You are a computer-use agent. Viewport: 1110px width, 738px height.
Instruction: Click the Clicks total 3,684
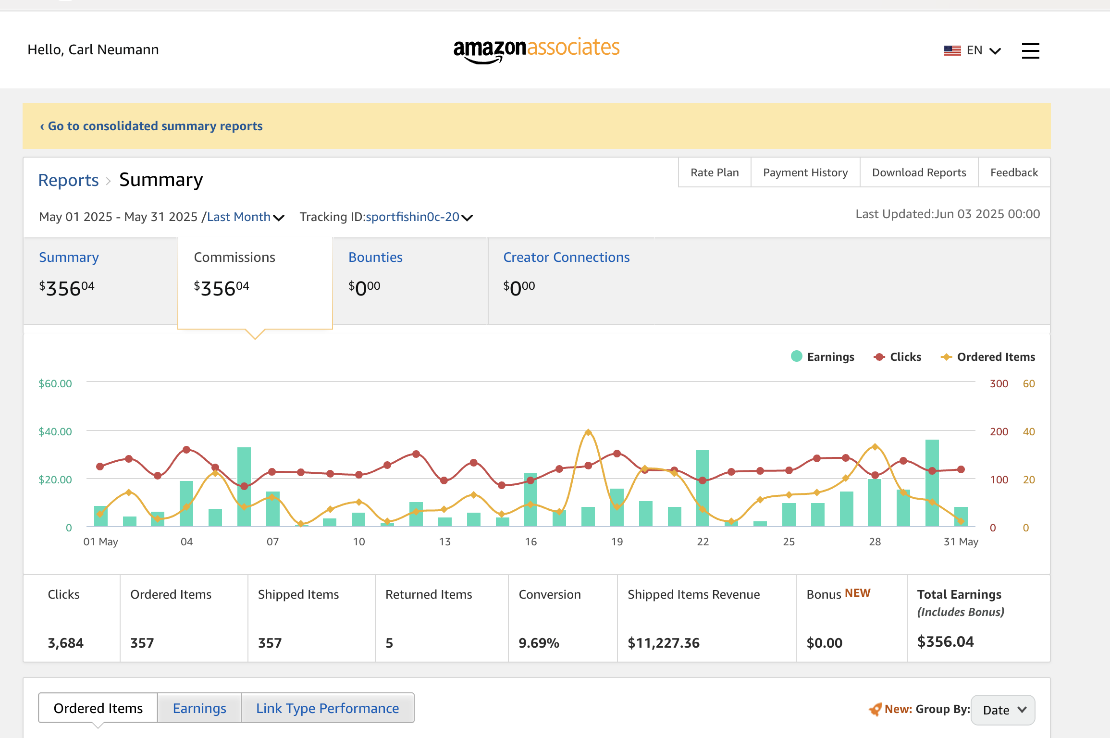pyautogui.click(x=66, y=643)
